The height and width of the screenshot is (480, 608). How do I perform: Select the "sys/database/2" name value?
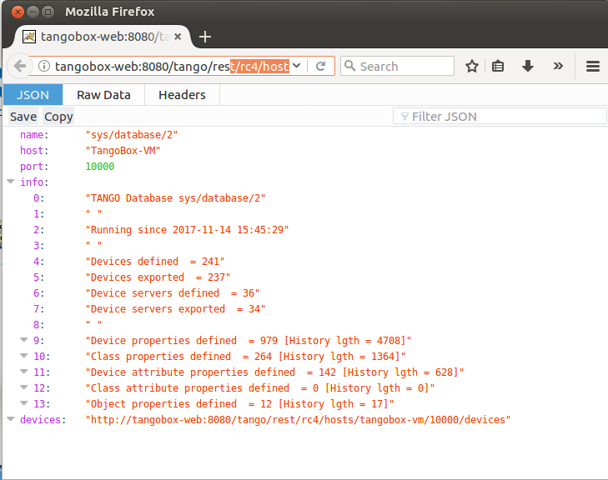132,135
